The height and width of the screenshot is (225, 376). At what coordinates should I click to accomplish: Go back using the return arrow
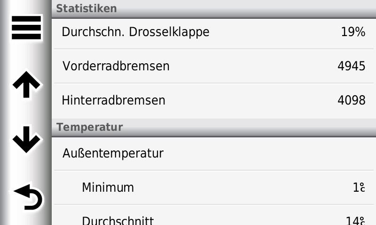coord(28,196)
